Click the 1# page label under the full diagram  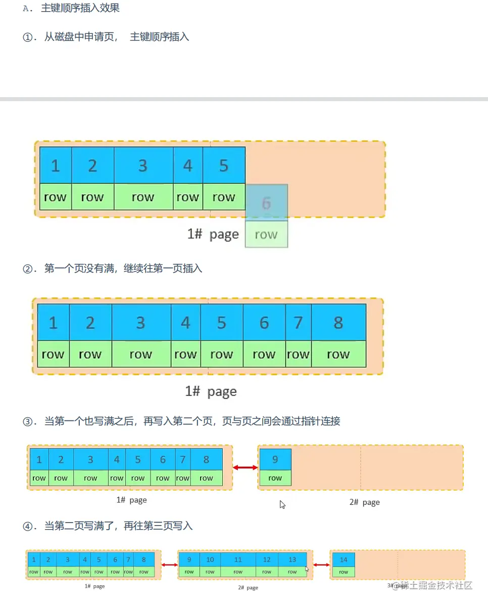[x=210, y=391]
